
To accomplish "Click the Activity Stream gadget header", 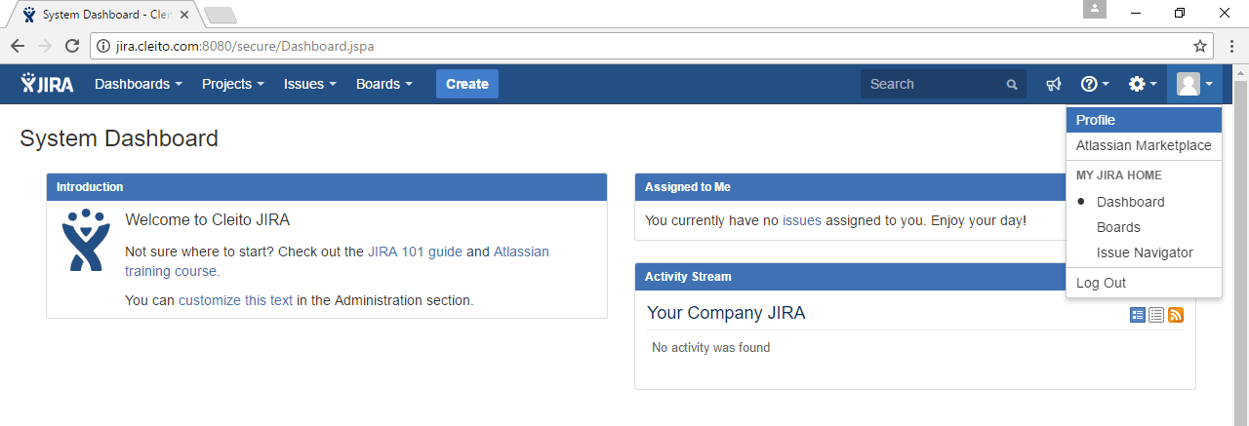I will [915, 276].
